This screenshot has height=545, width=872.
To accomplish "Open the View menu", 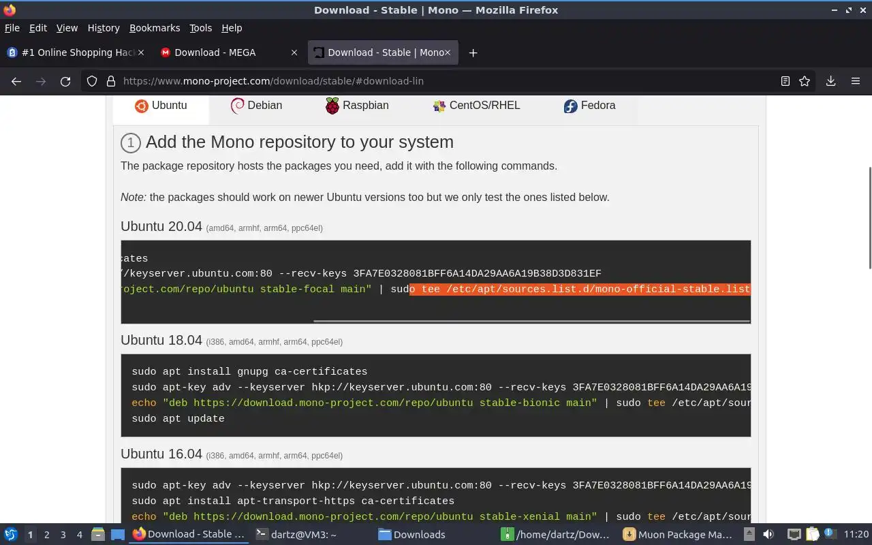I will click(67, 28).
